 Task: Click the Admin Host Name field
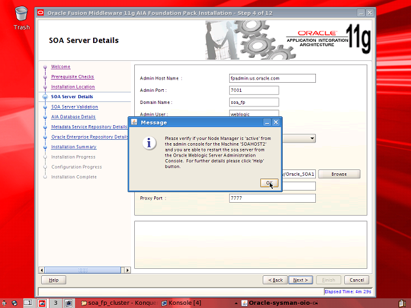[272, 78]
